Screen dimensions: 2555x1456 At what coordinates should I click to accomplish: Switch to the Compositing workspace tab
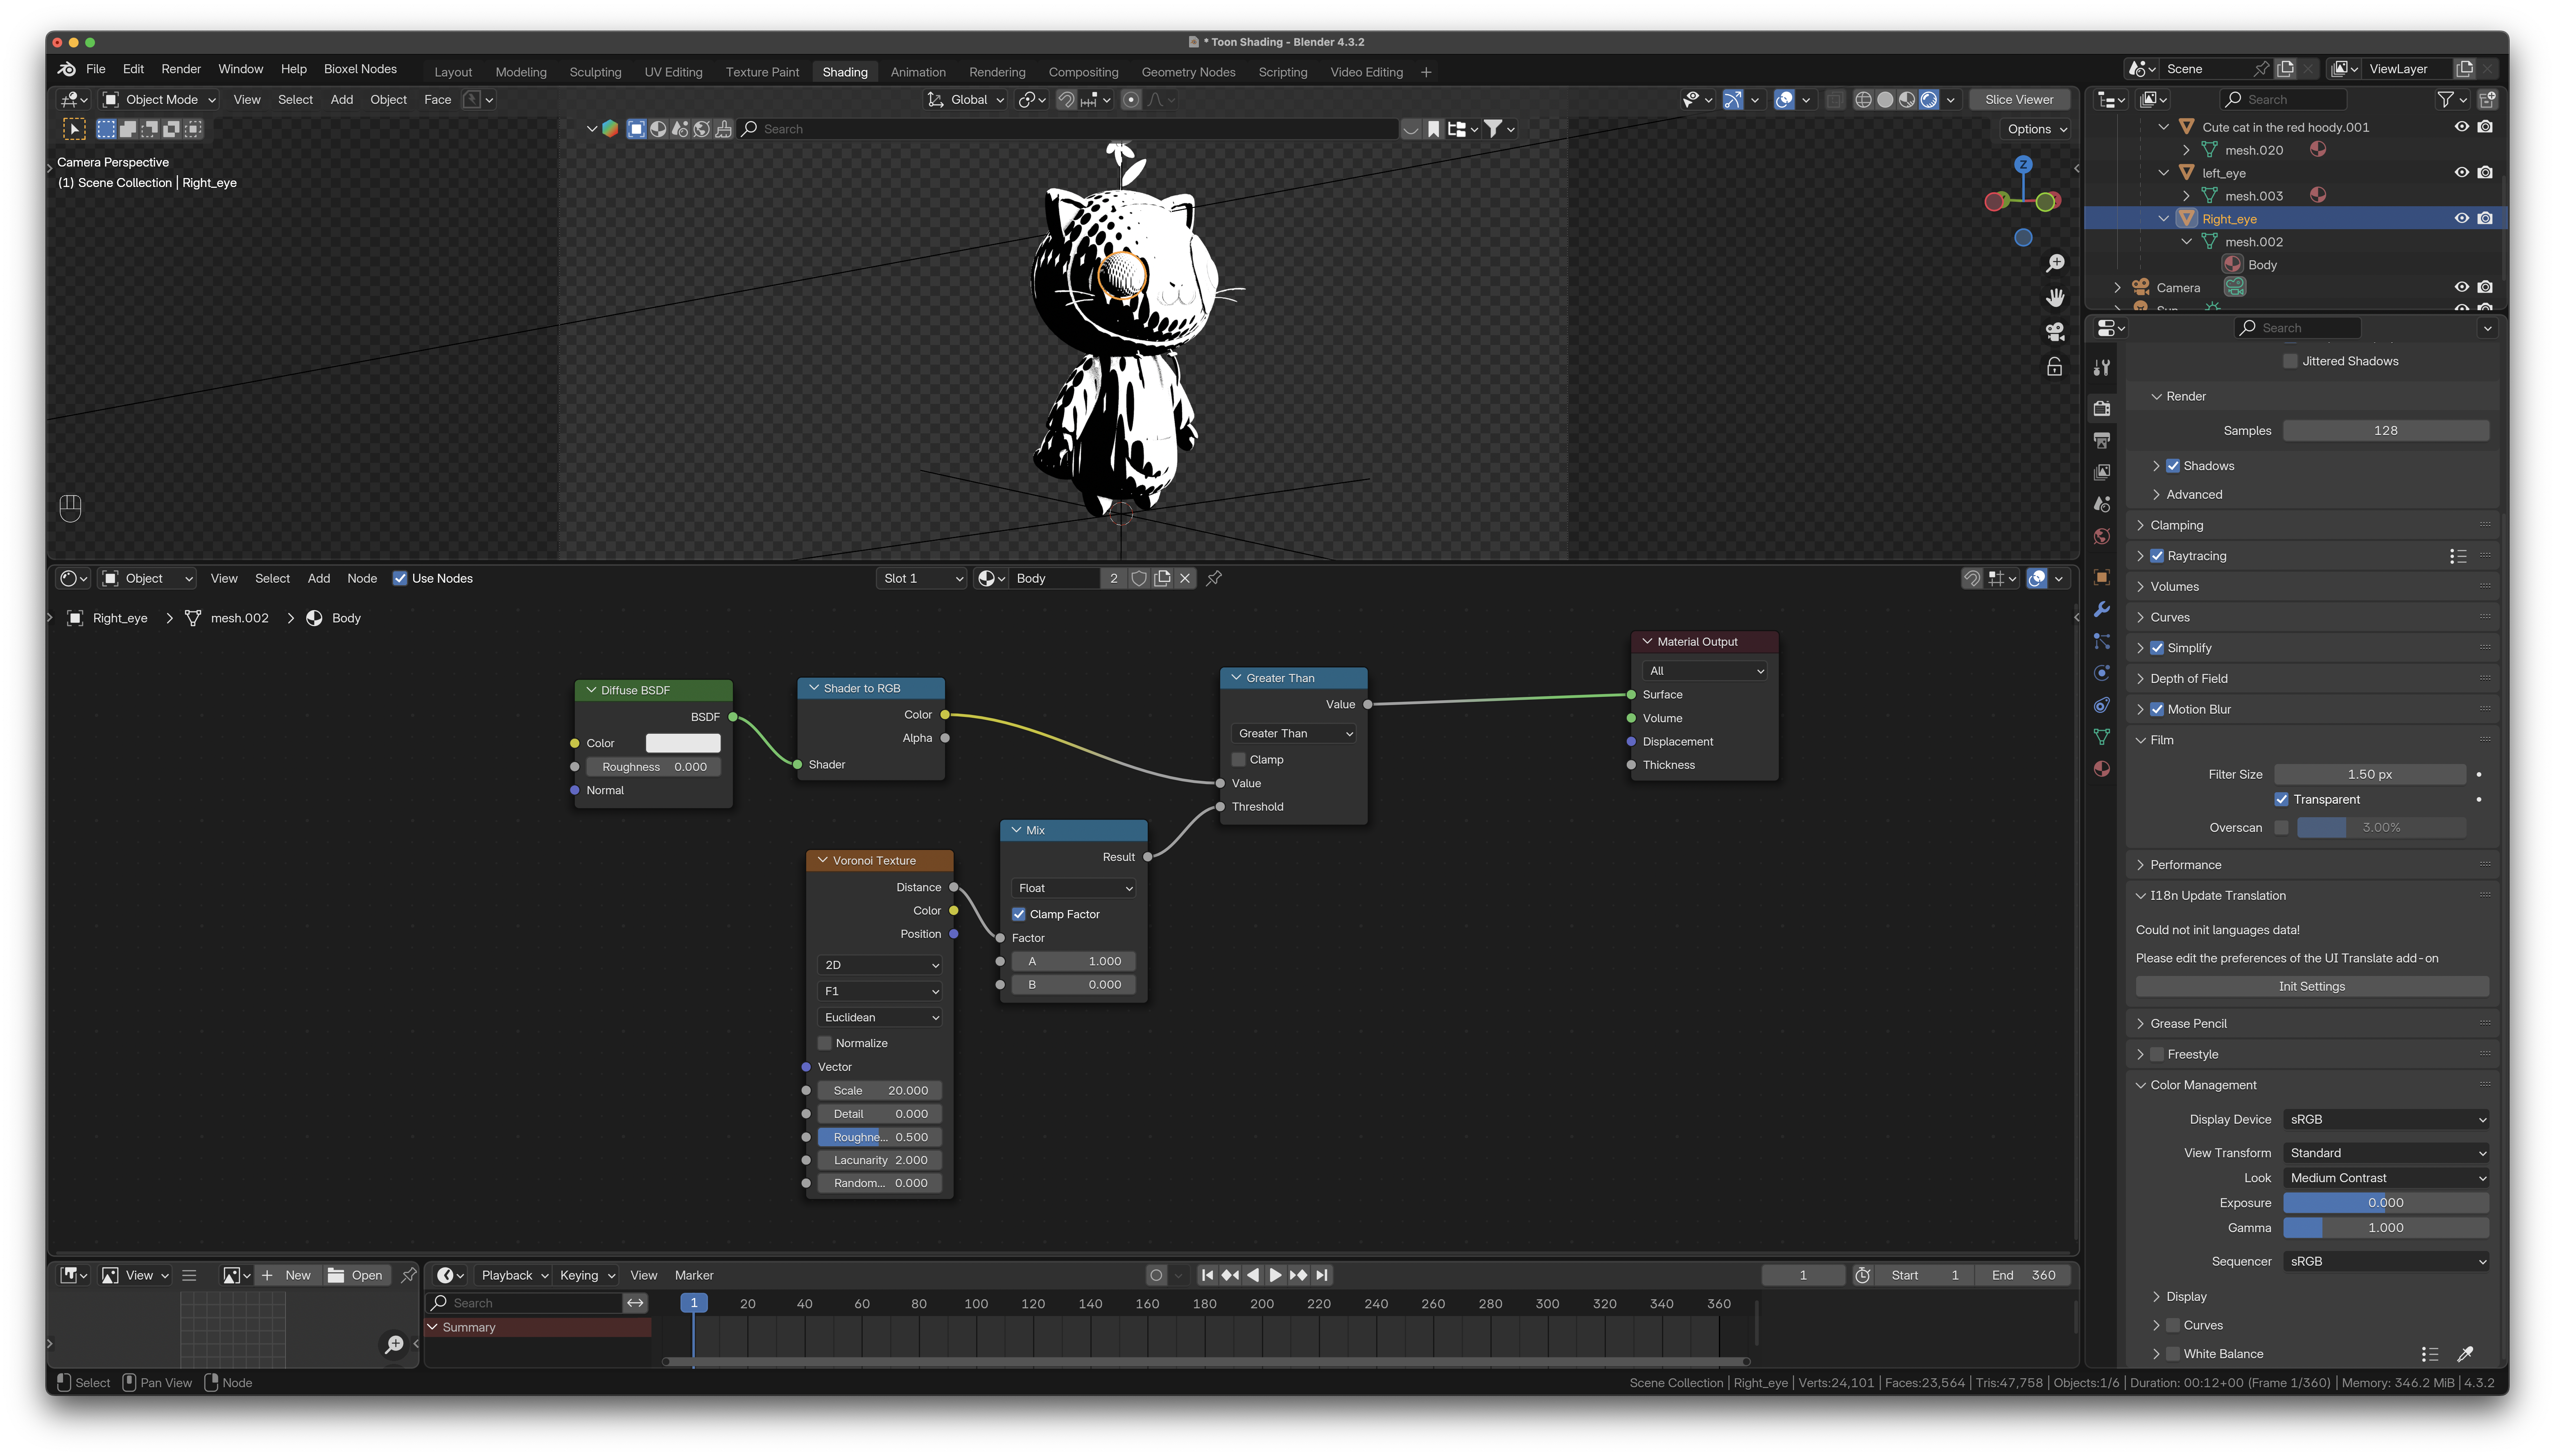click(1083, 72)
